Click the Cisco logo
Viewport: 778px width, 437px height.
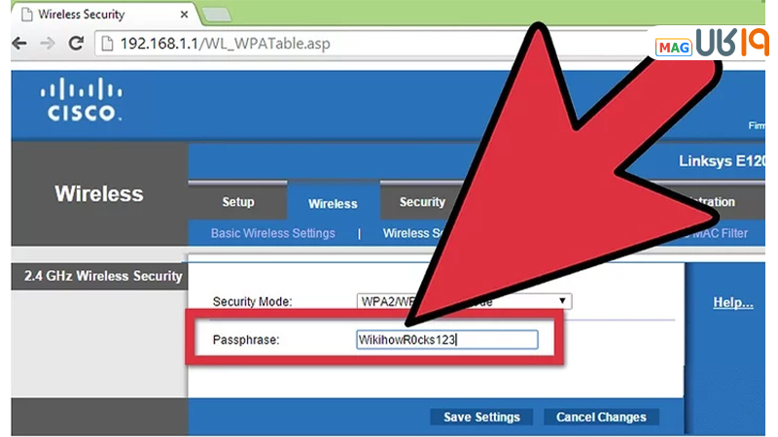point(81,100)
